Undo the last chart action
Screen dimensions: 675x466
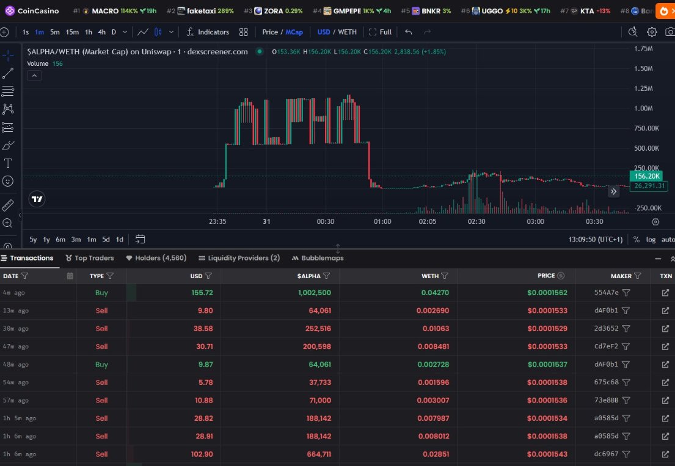point(409,32)
